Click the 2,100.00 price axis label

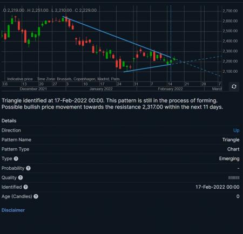[230, 72]
